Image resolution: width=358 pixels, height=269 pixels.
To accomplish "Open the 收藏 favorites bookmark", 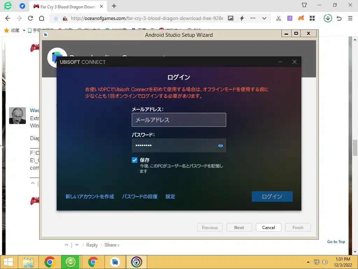I will pyautogui.click(x=12, y=30).
